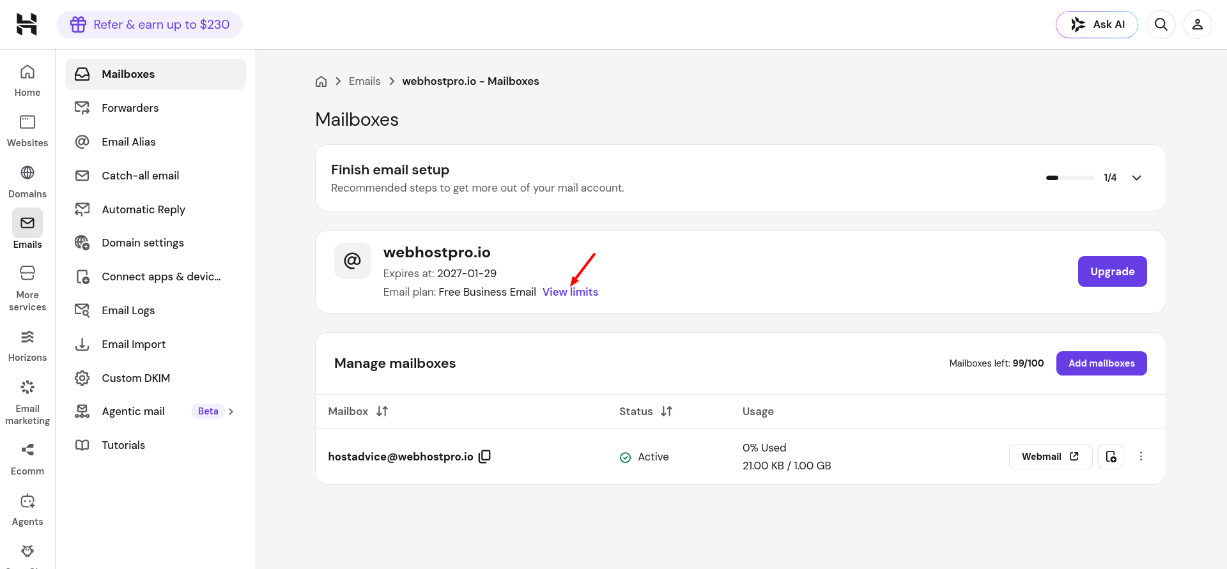Screen dimensions: 1227x569
Task: Open Email marketing in left rail
Action: pos(27,402)
